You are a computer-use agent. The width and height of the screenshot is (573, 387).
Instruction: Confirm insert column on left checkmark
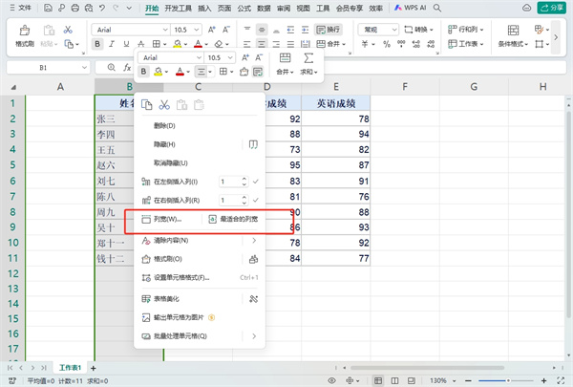tap(255, 182)
